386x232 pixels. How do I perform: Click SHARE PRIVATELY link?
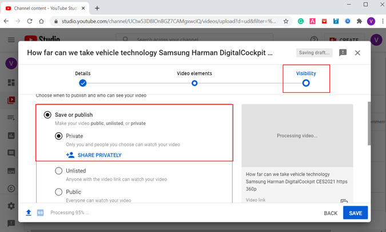94,155
